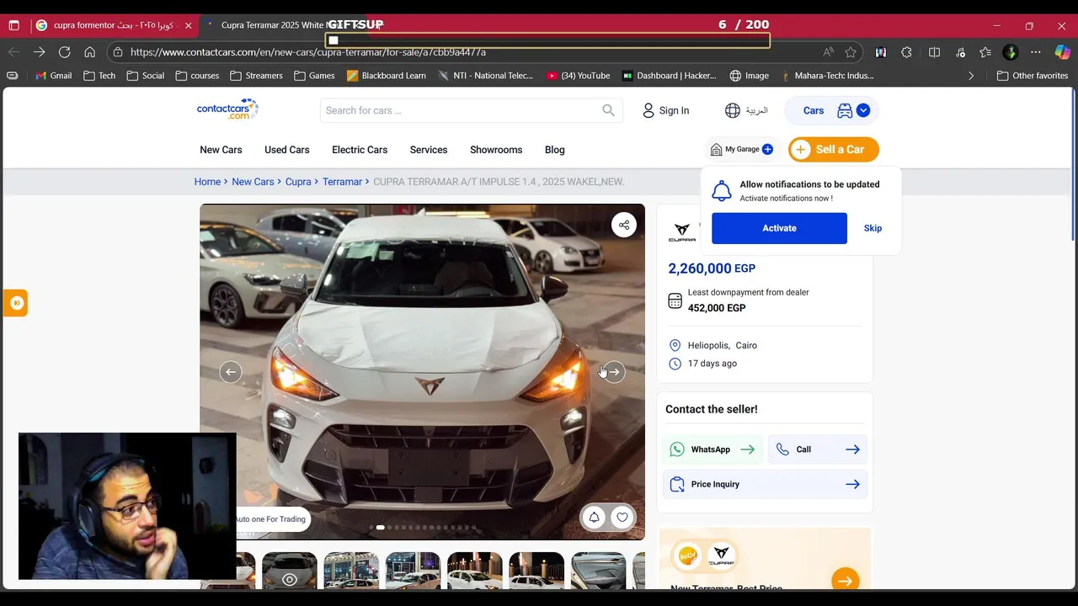Screen dimensions: 1078x606
Task: Open the Tech bookmarks folder
Action: point(99,76)
